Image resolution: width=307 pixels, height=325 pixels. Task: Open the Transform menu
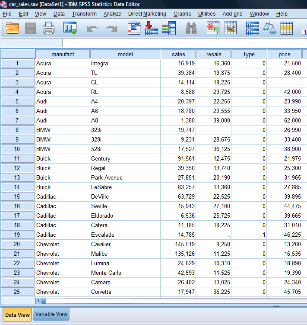(x=84, y=14)
